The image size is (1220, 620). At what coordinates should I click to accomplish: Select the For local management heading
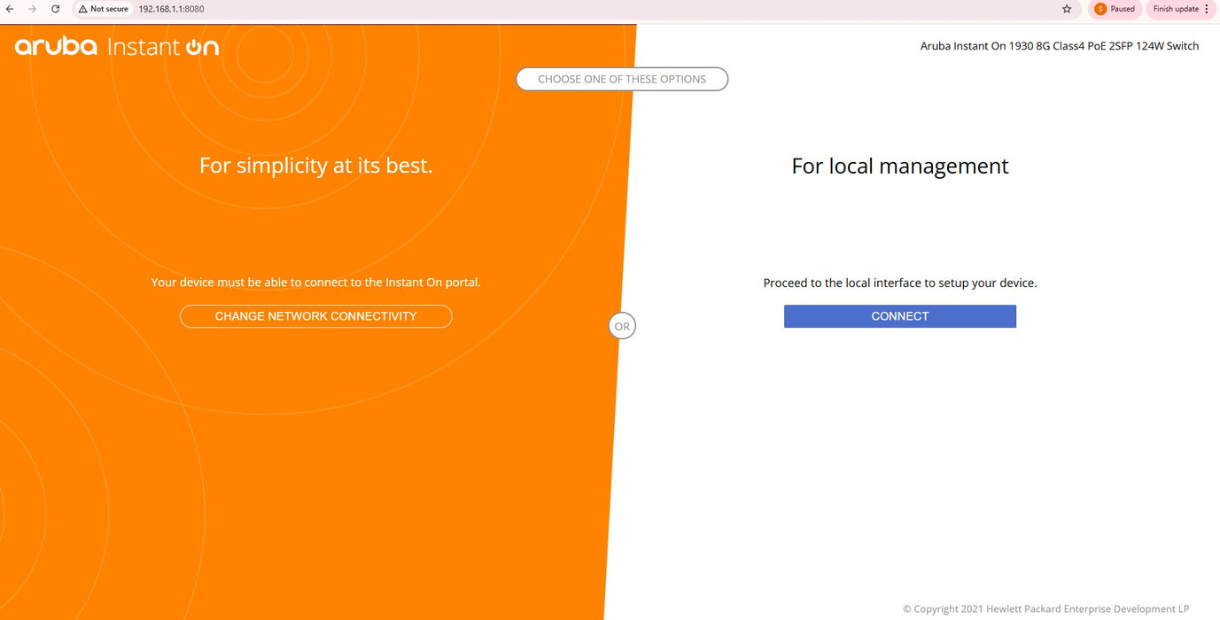(899, 166)
